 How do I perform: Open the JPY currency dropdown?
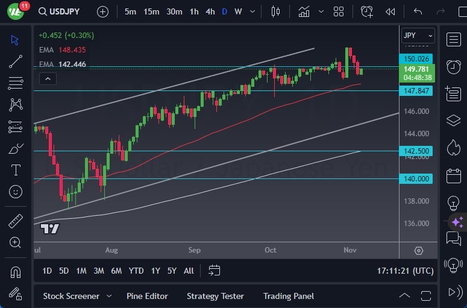[x=418, y=36]
